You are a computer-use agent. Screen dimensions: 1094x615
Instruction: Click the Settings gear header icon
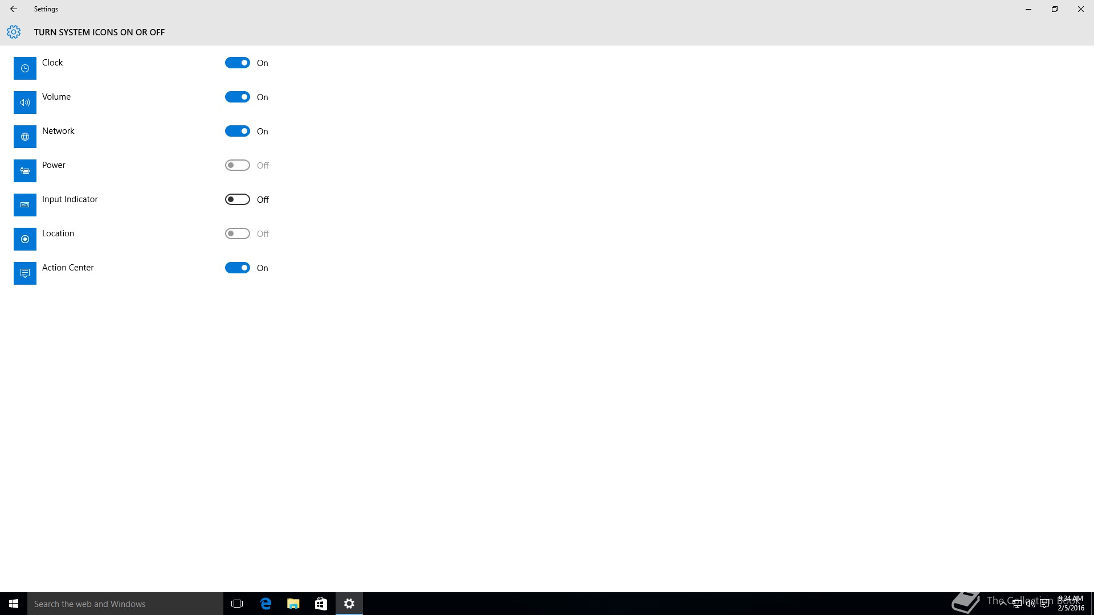14,32
